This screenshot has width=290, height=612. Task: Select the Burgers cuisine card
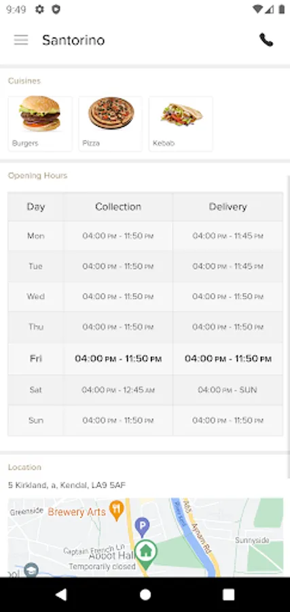tap(40, 124)
